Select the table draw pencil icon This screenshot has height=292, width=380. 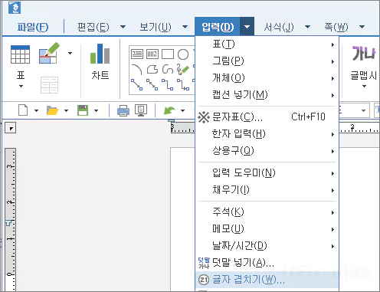pyautogui.click(x=49, y=53)
